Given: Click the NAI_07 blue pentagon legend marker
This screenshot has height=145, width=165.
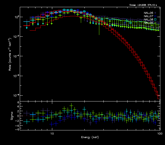Looking at the screenshot, I should pyautogui.click(x=155, y=16).
